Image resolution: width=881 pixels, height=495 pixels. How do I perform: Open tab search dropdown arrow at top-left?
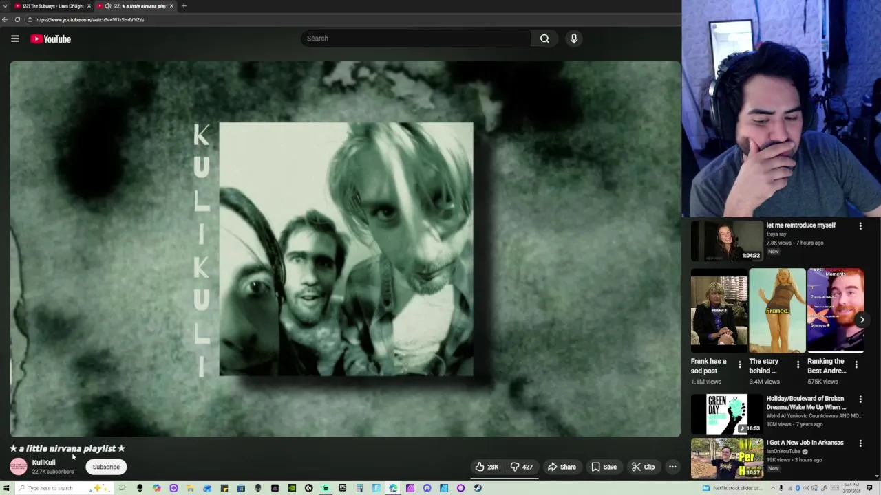point(5,6)
